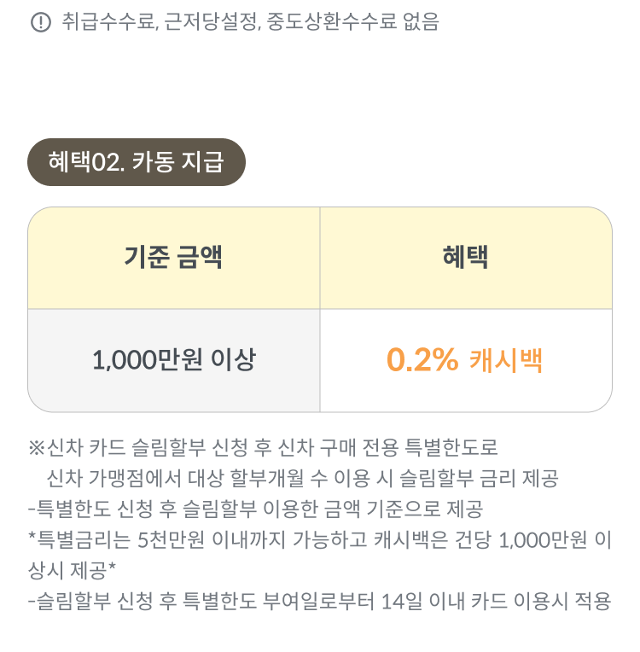The height and width of the screenshot is (652, 640).
Task: Click the 취급수수료 notice text
Action: coord(250,21)
